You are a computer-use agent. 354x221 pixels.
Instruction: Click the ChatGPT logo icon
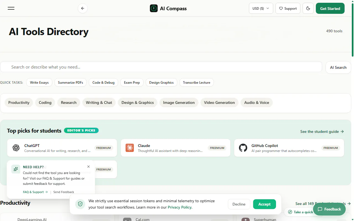pos(16,148)
